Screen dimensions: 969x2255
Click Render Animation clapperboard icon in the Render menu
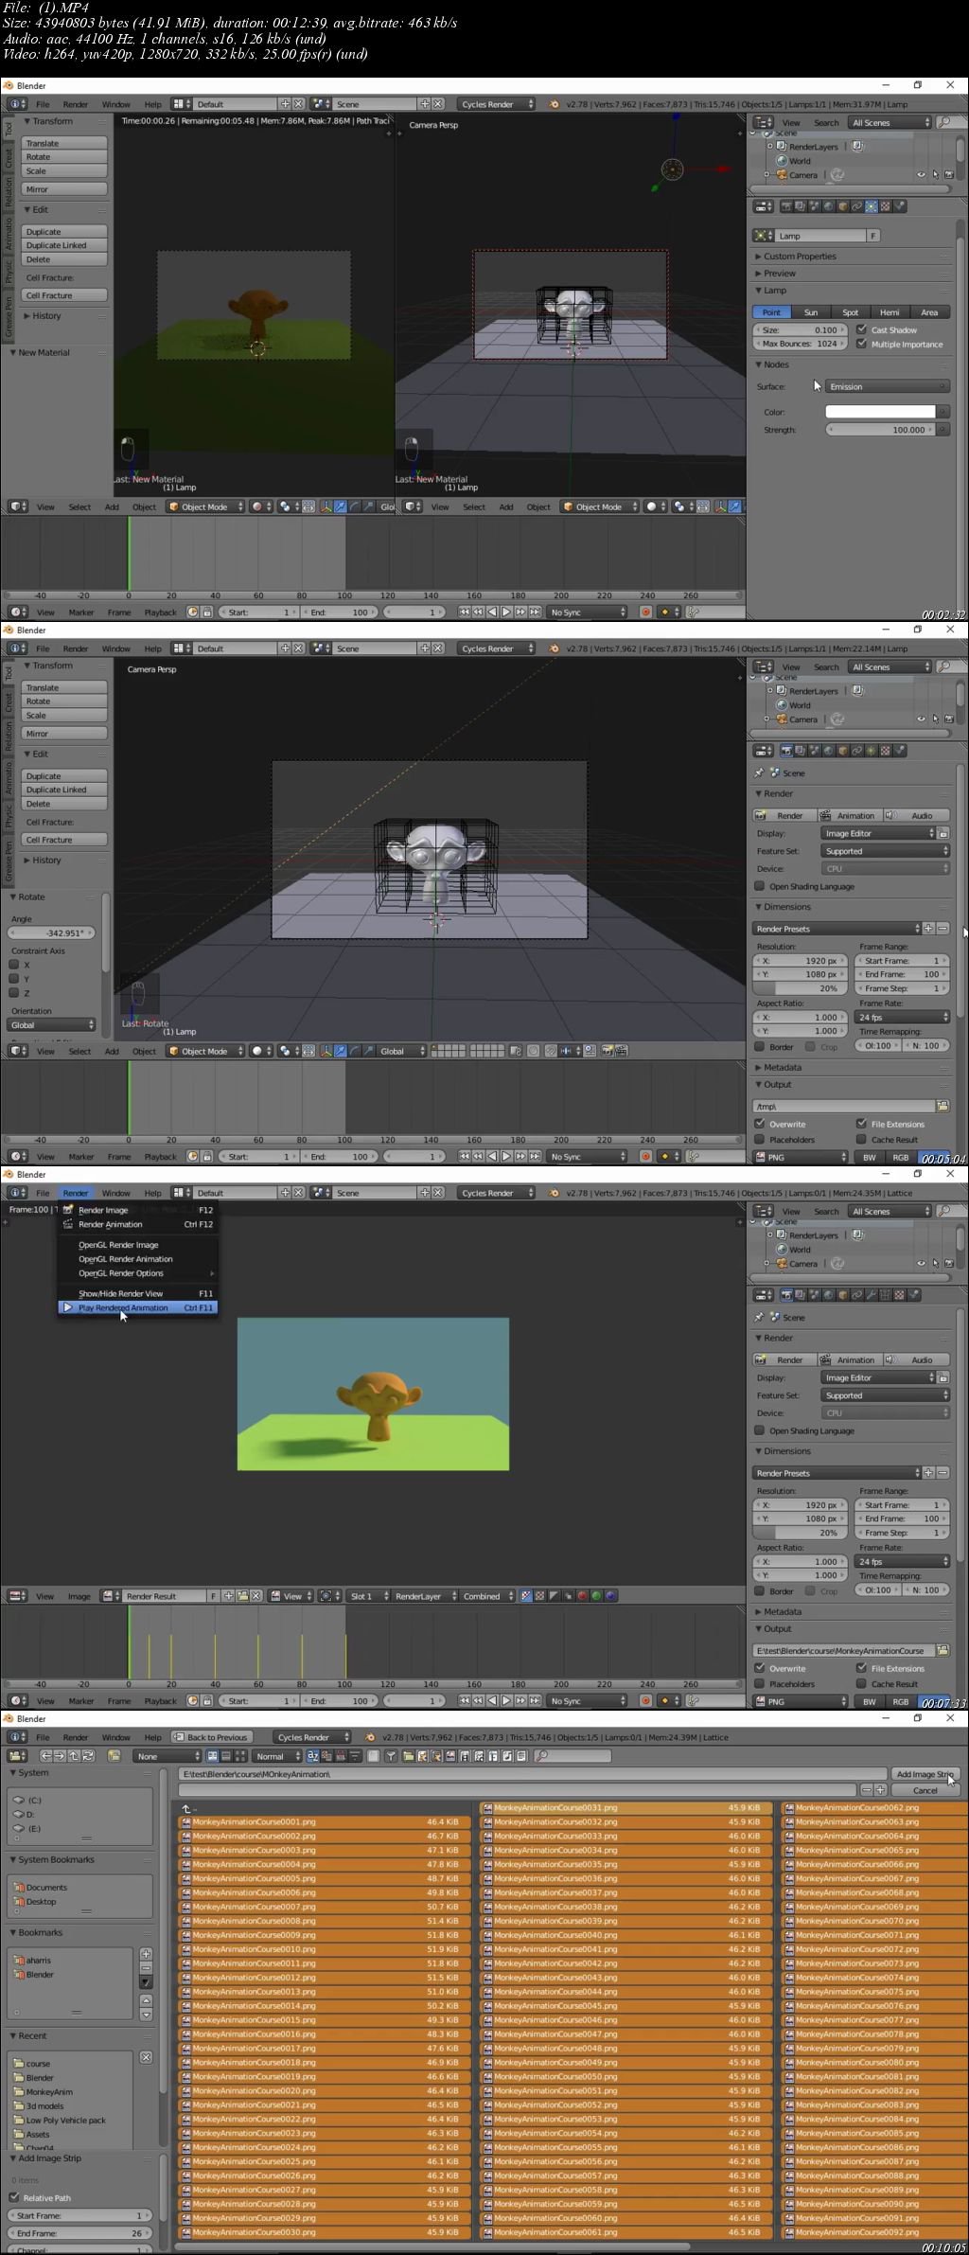(x=68, y=1224)
